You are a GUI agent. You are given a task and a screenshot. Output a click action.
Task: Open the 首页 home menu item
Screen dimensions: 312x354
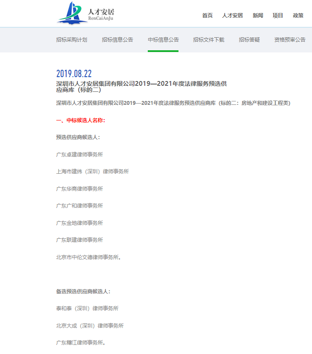click(207, 16)
